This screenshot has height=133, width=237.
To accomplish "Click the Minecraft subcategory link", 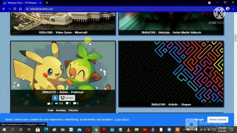I will (81, 33).
